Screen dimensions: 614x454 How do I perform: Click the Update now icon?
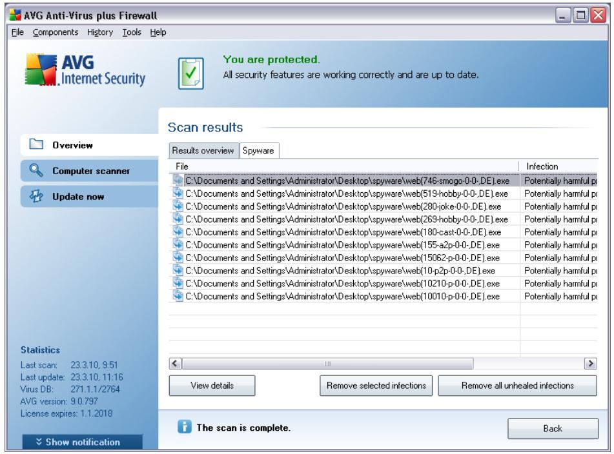point(36,196)
